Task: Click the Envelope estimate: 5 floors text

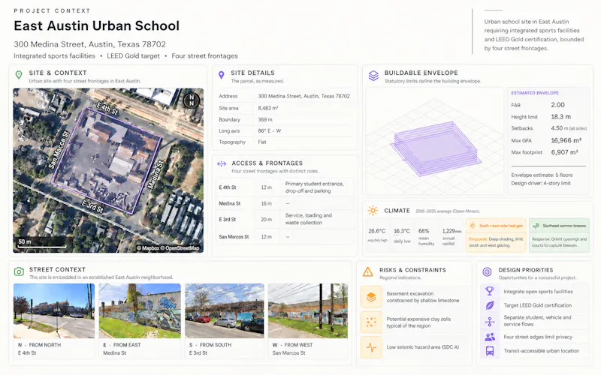Action: tap(542, 175)
